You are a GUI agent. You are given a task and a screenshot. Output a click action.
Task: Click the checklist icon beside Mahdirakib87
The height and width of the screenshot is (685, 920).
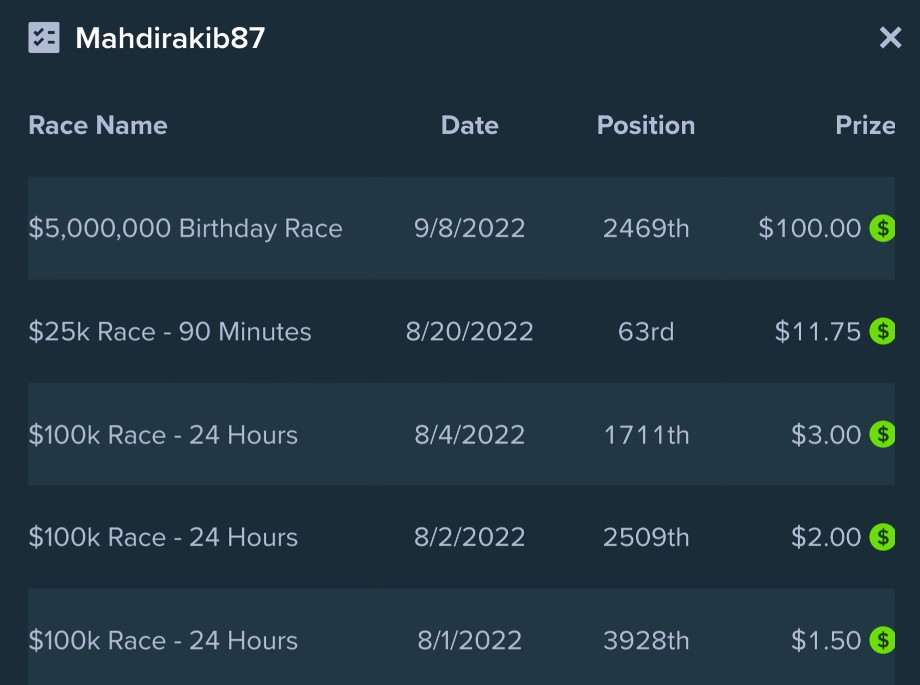(x=43, y=38)
